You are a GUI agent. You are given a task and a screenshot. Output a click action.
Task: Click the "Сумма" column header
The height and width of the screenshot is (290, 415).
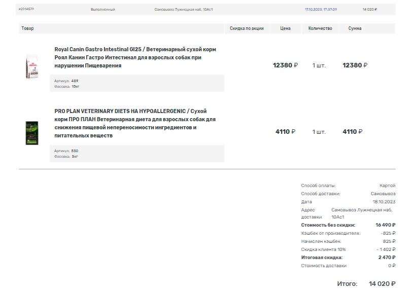[x=355, y=28]
